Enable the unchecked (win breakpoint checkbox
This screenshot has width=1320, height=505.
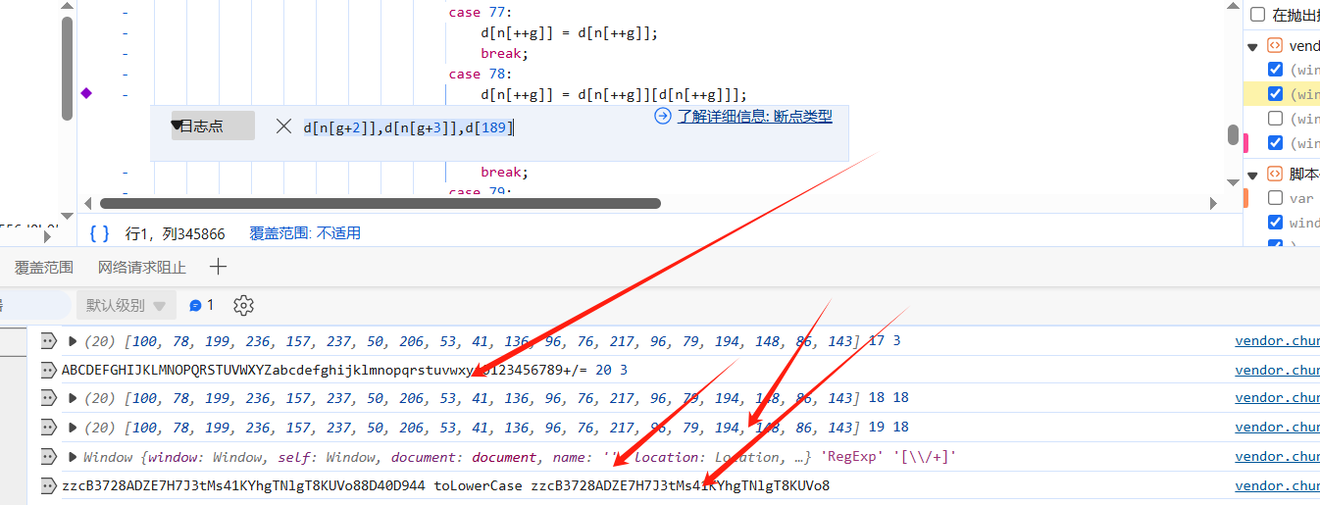point(1275,119)
